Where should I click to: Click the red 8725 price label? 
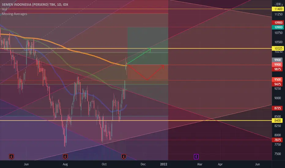(277, 108)
